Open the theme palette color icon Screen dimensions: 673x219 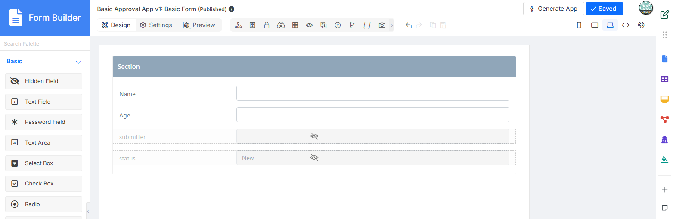641,25
